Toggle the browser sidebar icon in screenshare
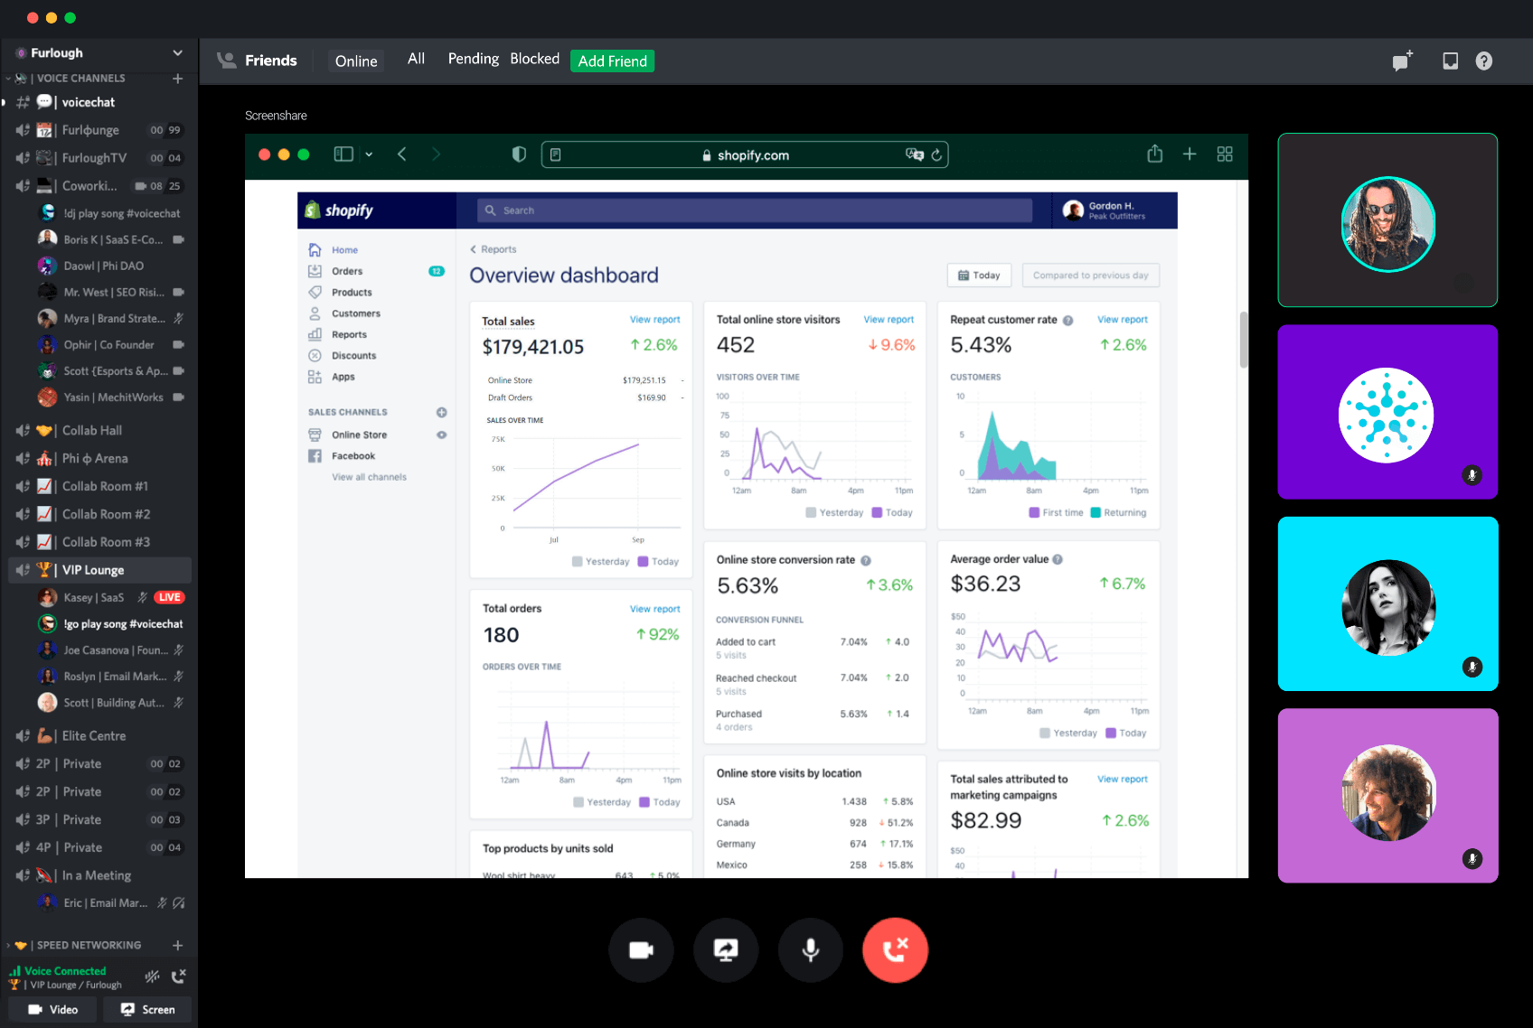Screen dimensions: 1533x1028 click(343, 154)
